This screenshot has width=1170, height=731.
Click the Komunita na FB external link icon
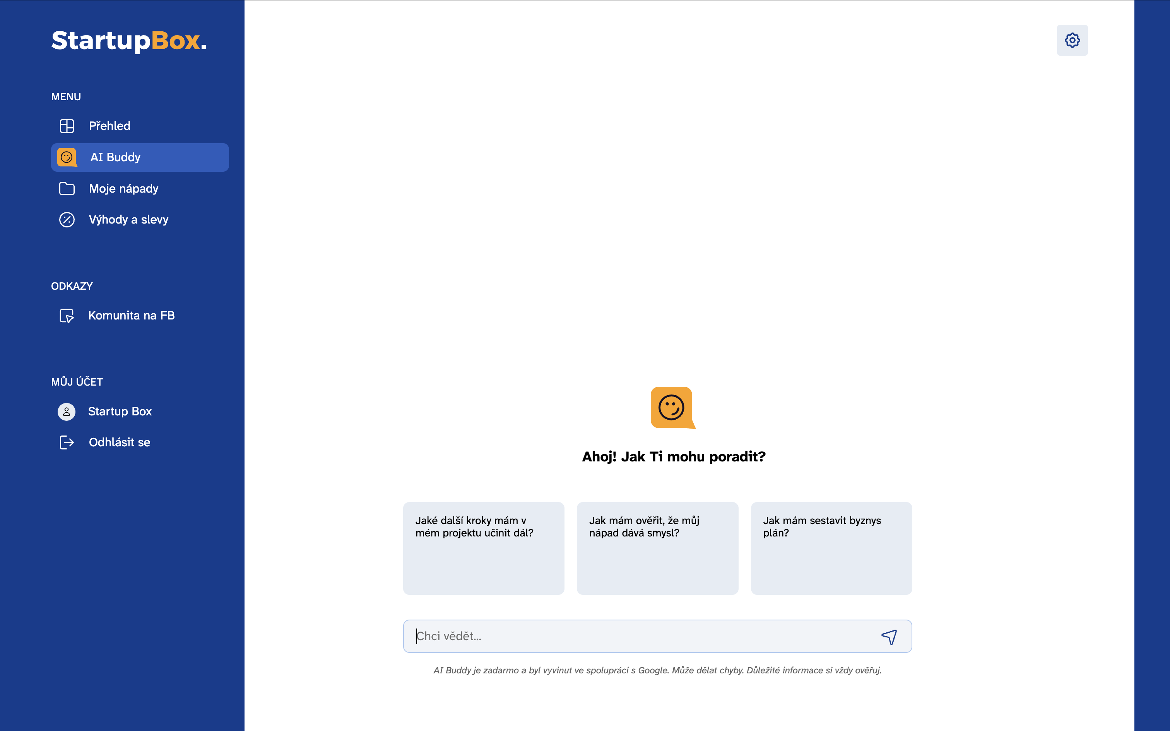(x=67, y=315)
